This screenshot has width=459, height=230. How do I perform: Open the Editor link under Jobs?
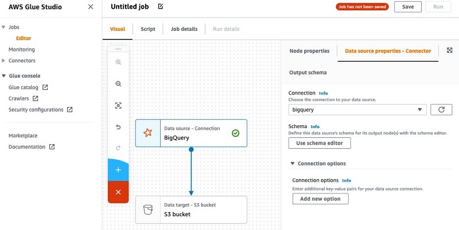(24, 38)
